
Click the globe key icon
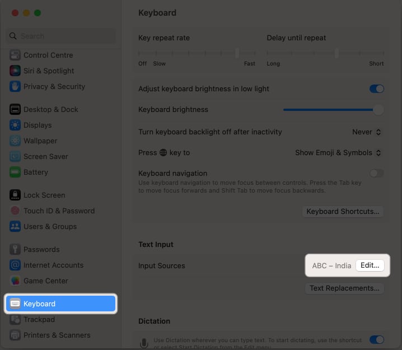(x=163, y=152)
